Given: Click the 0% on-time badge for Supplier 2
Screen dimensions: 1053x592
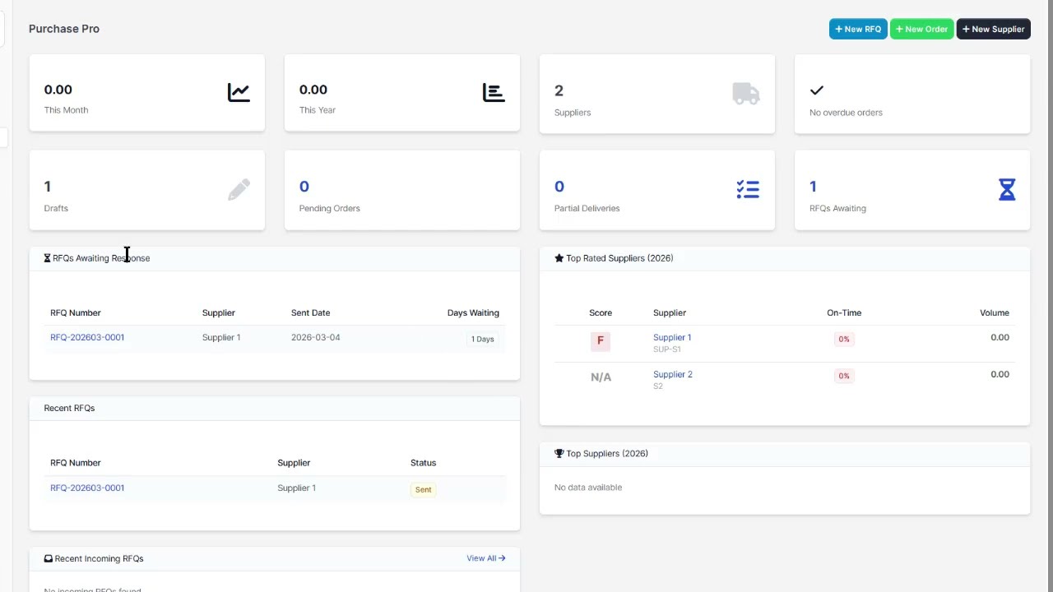Looking at the screenshot, I should coord(844,376).
